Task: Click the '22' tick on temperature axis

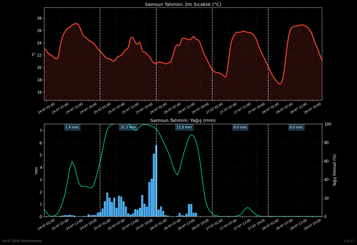Action: pyautogui.click(x=39, y=55)
